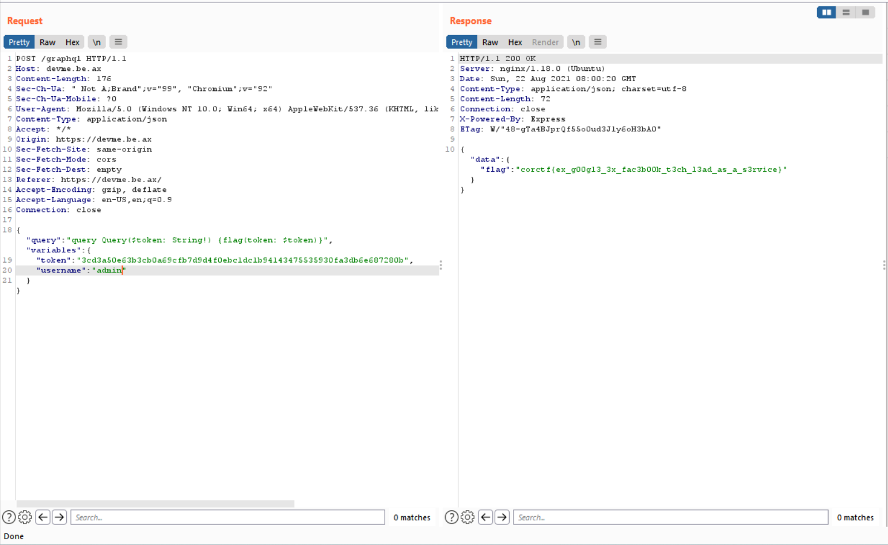Click the HTTP/1.1 200 OK status line
Viewport: 888px width, 545px height.
tap(498, 59)
